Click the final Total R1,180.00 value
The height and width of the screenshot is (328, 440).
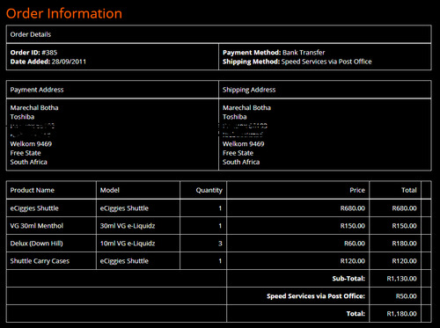(401, 314)
